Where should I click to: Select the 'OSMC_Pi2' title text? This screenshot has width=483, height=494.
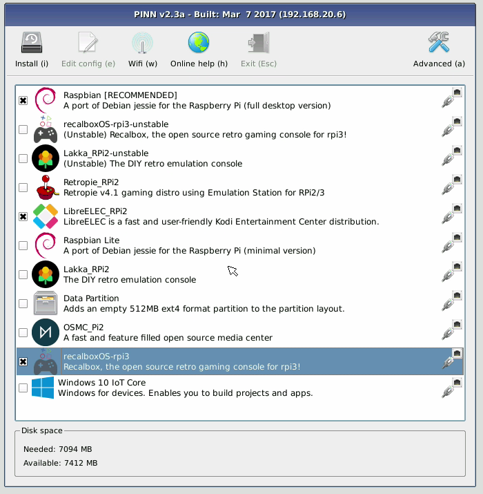[83, 327]
